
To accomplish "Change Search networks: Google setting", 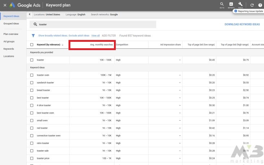I will pyautogui.click(x=104, y=14).
